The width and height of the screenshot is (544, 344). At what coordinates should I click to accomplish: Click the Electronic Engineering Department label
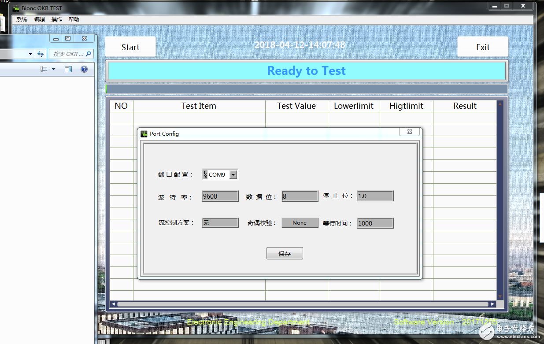point(248,322)
